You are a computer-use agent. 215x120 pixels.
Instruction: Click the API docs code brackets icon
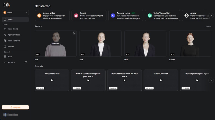[5, 62]
